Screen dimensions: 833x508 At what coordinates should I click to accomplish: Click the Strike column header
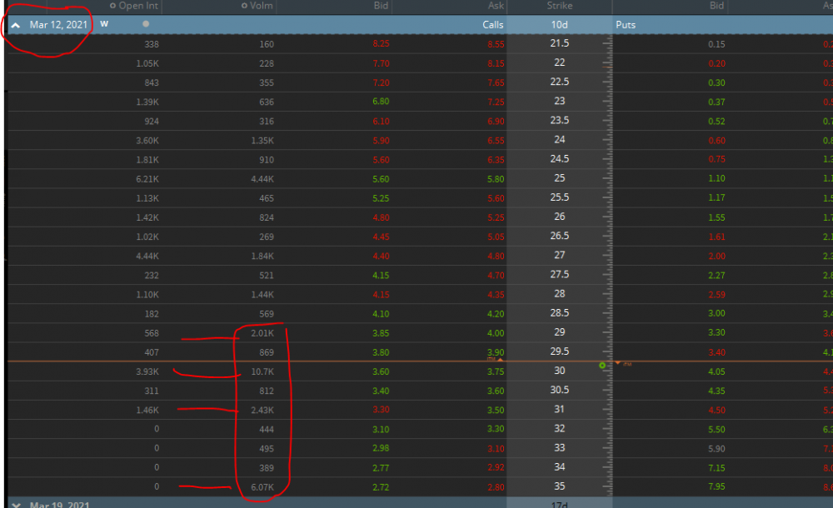click(x=559, y=6)
